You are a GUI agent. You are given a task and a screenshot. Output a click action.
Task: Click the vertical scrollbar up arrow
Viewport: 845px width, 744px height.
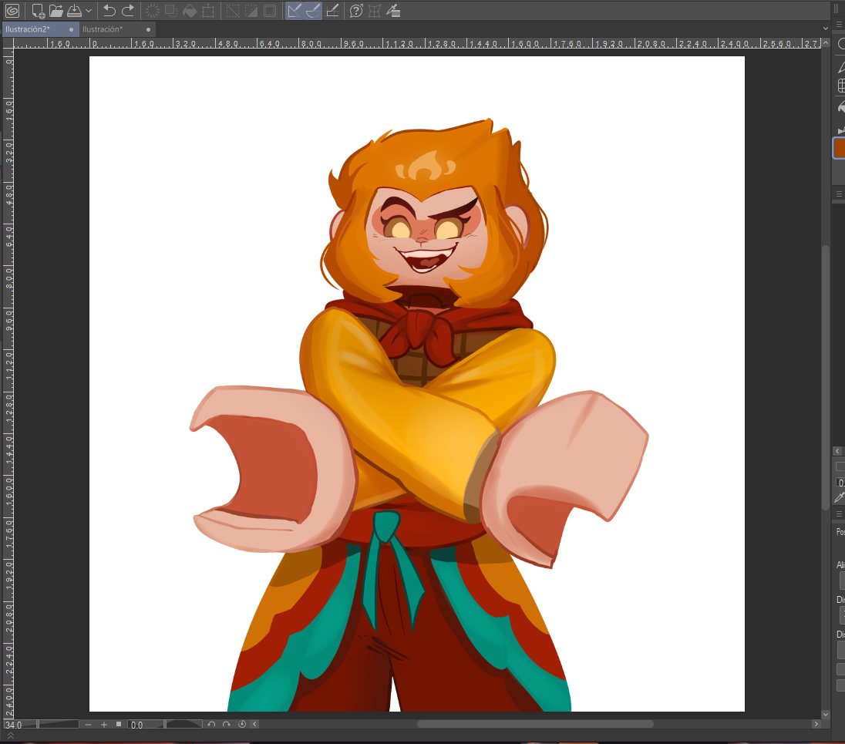tap(826, 42)
